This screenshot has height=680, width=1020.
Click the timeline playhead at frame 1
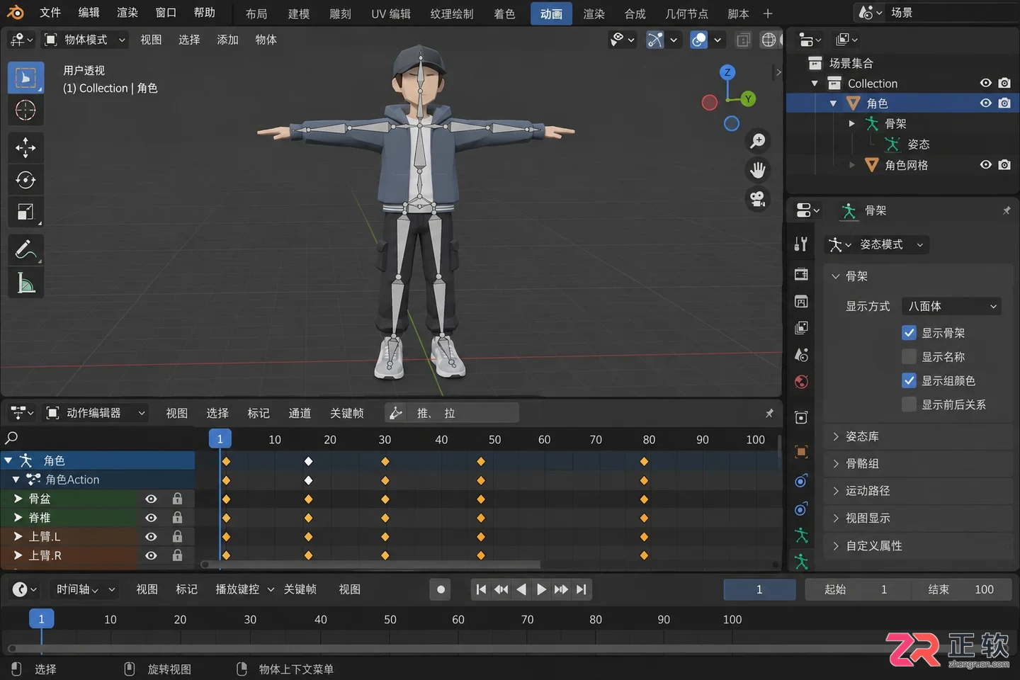coord(41,619)
